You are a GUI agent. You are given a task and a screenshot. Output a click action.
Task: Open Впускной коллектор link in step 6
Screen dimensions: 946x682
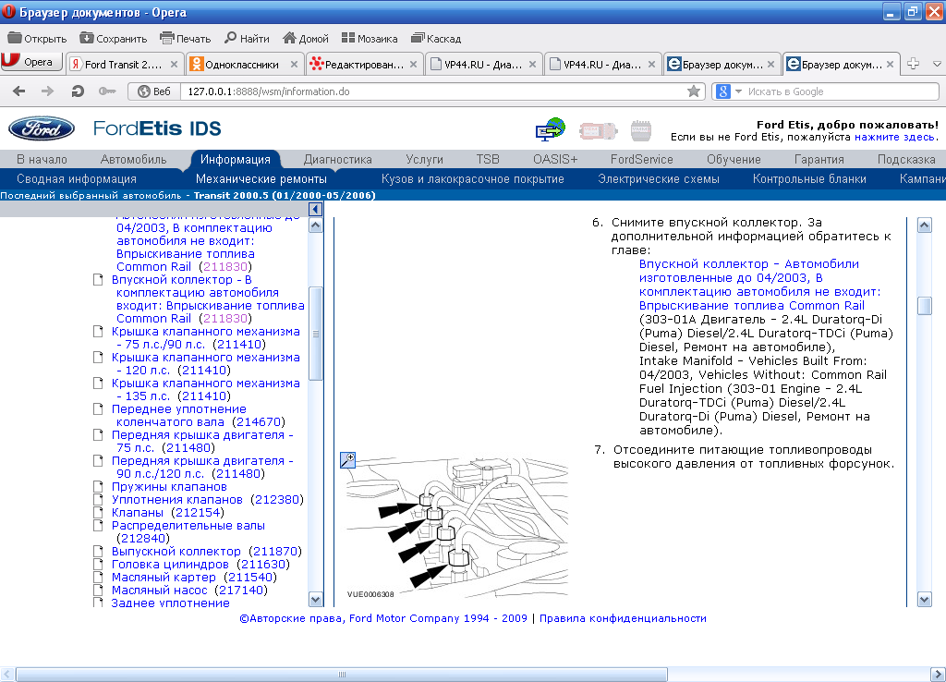point(759,285)
